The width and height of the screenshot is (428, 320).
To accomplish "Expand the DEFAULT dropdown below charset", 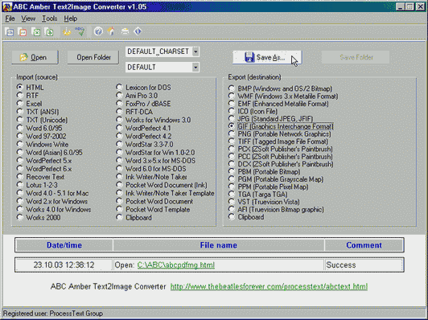I will coord(195,67).
